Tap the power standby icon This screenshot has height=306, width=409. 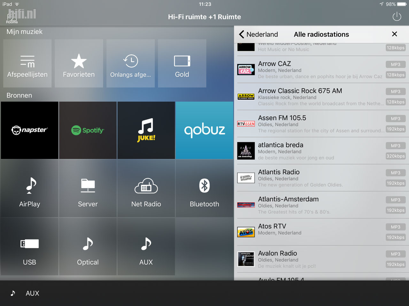(397, 17)
